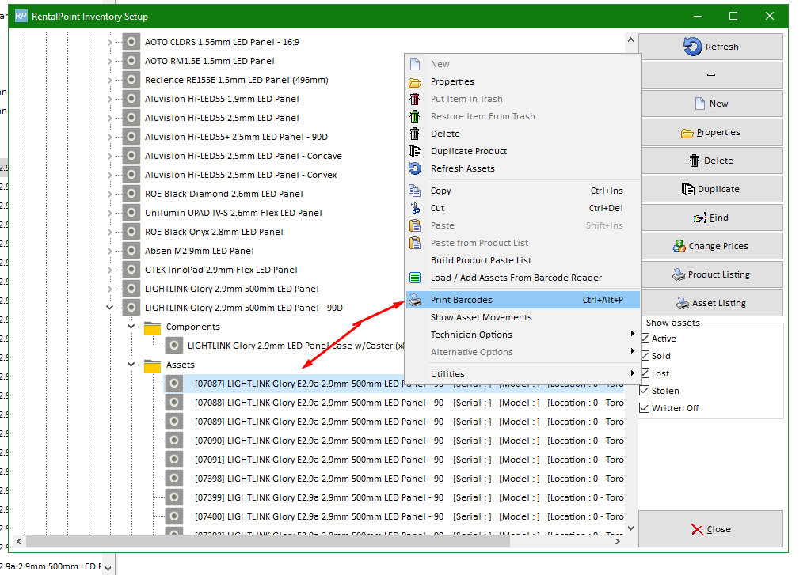The width and height of the screenshot is (807, 575).
Task: Click the product icon beside Absen M2.9mm
Action: coord(131,251)
